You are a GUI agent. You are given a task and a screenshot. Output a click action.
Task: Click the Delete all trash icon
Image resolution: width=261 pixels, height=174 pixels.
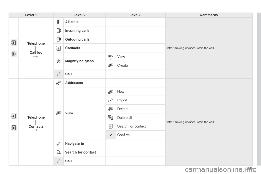(x=111, y=118)
